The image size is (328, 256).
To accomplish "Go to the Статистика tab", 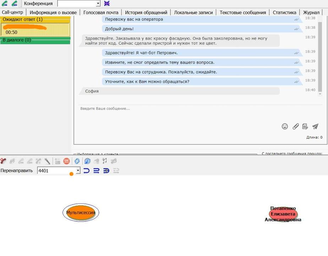I will (284, 12).
